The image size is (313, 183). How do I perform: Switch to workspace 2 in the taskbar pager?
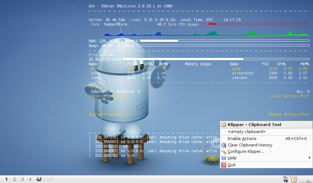[x=14, y=179]
